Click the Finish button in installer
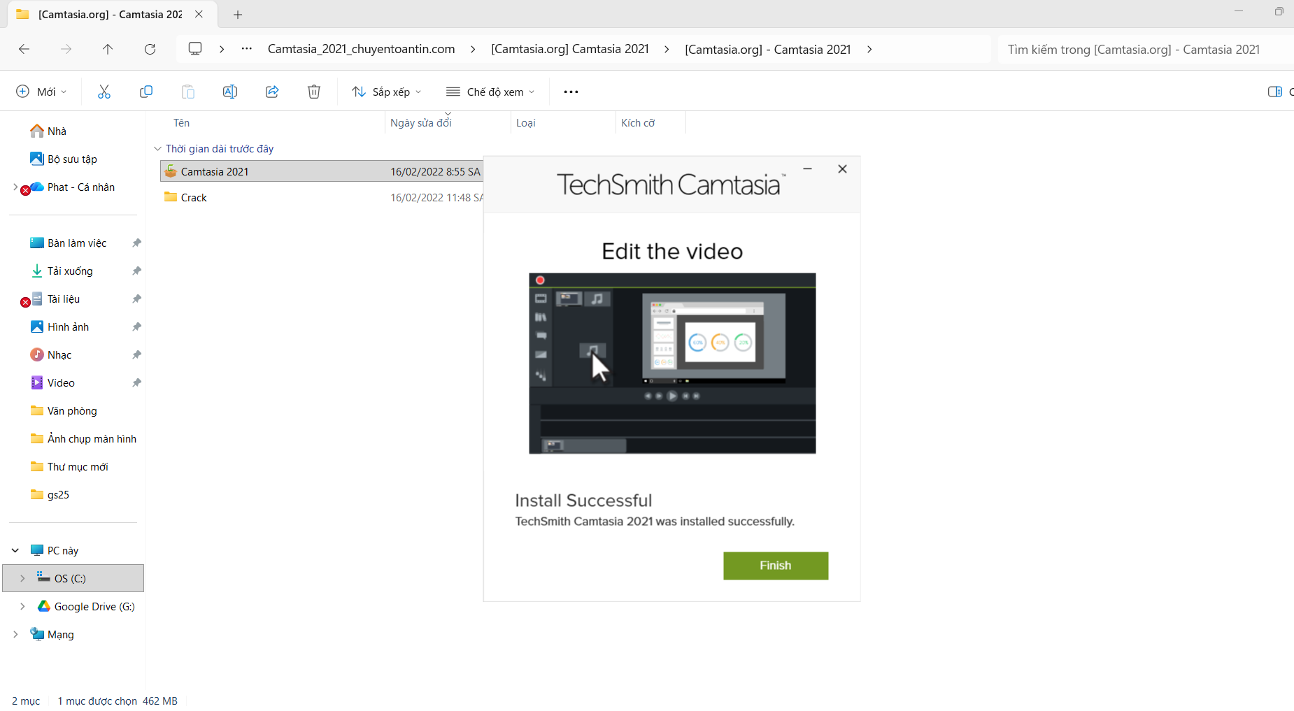 pos(775,566)
